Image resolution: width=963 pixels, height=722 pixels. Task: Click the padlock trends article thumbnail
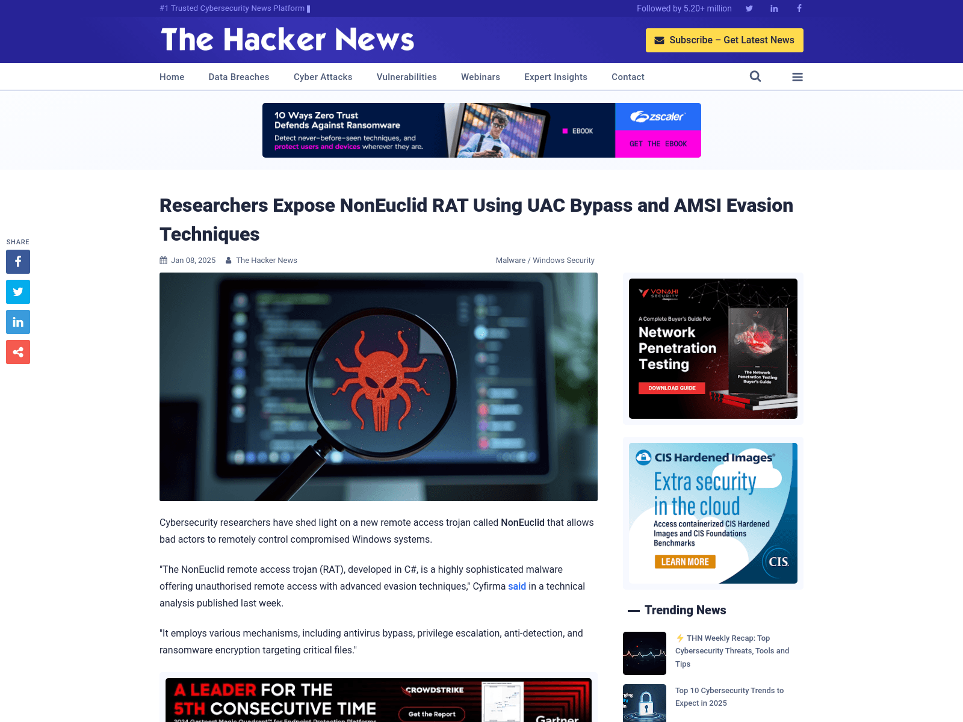pos(645,703)
